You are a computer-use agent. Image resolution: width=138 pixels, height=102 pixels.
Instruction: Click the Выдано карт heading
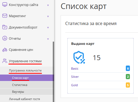click(x=83, y=44)
